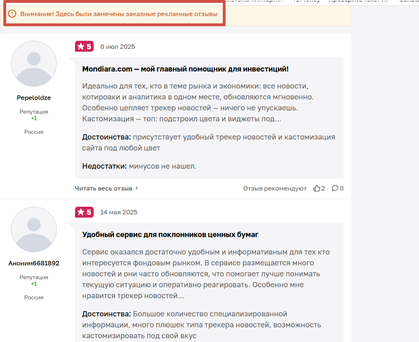Image resolution: width=419 pixels, height=342 pixels.
Task: Click Аноним6681892's Репутация +1 value
Action: tap(34, 284)
